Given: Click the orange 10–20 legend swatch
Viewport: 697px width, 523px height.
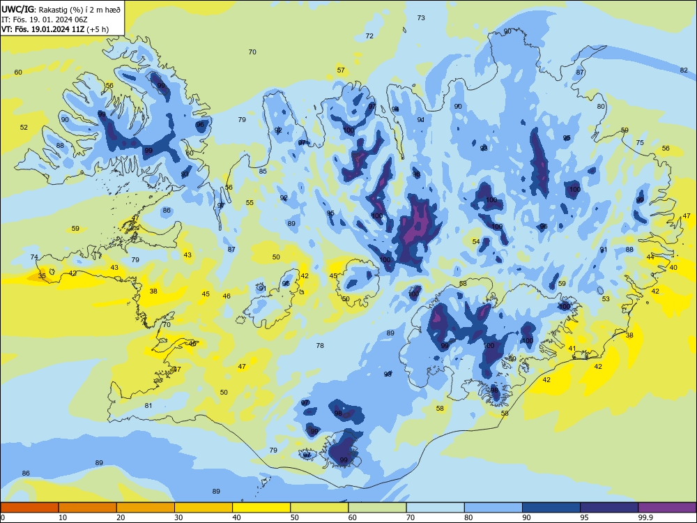Looking at the screenshot, I should [x=88, y=508].
